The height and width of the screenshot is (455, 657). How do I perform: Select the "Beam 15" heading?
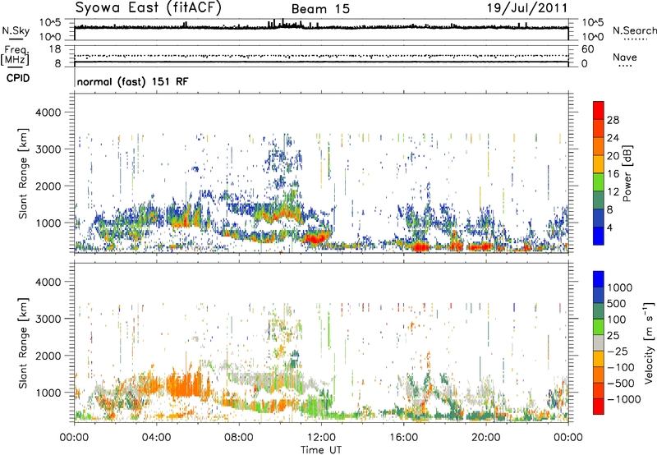click(x=320, y=9)
